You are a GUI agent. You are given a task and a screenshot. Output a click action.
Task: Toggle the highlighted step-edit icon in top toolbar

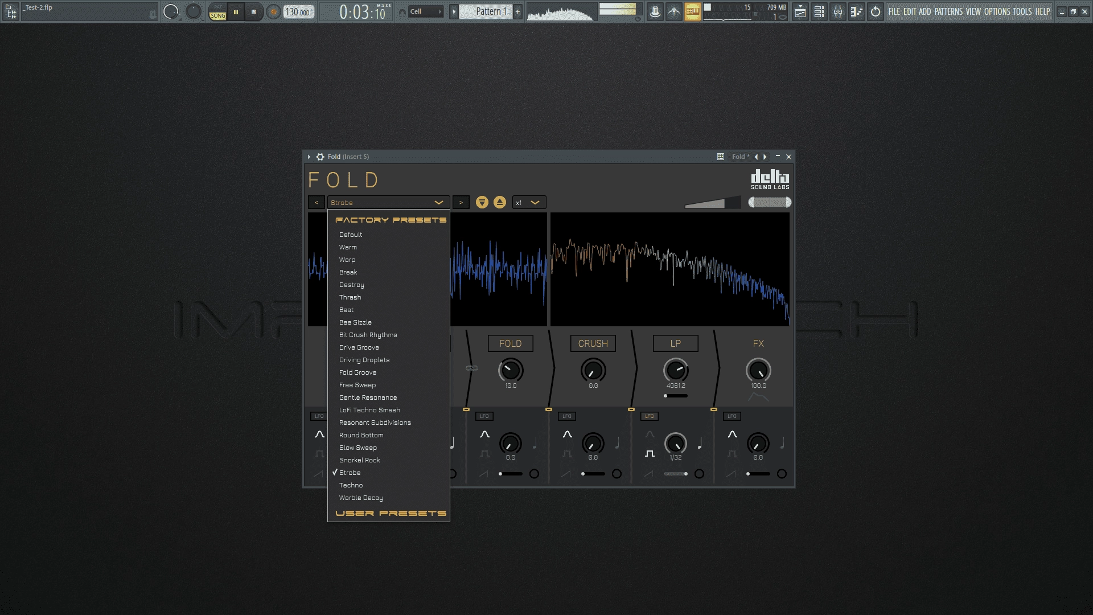(693, 11)
